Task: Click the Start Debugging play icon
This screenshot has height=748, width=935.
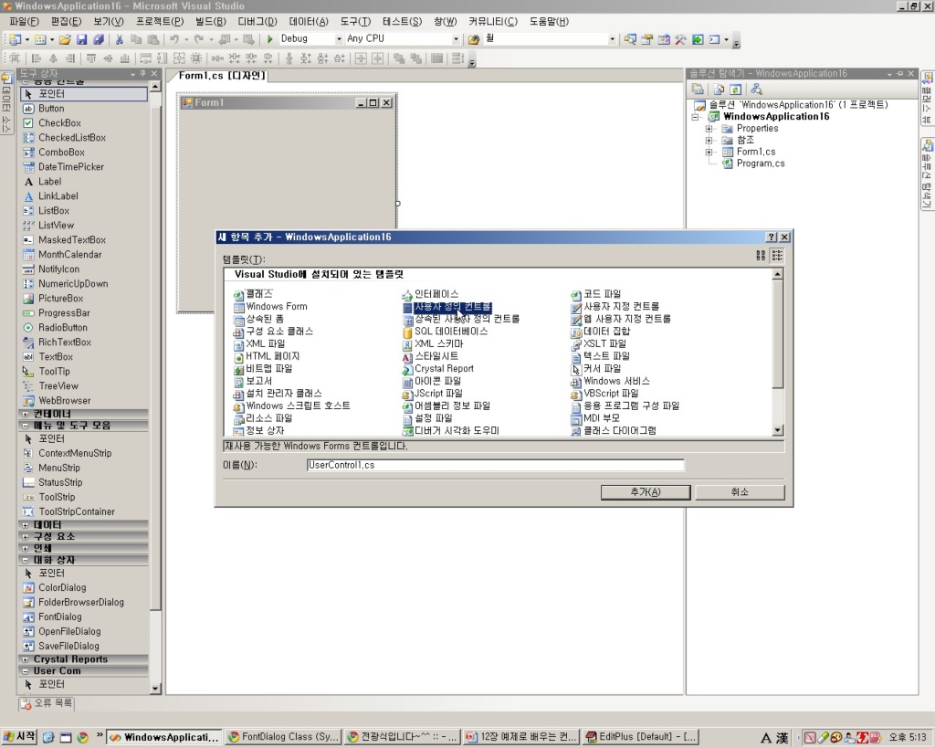Action: tap(269, 38)
